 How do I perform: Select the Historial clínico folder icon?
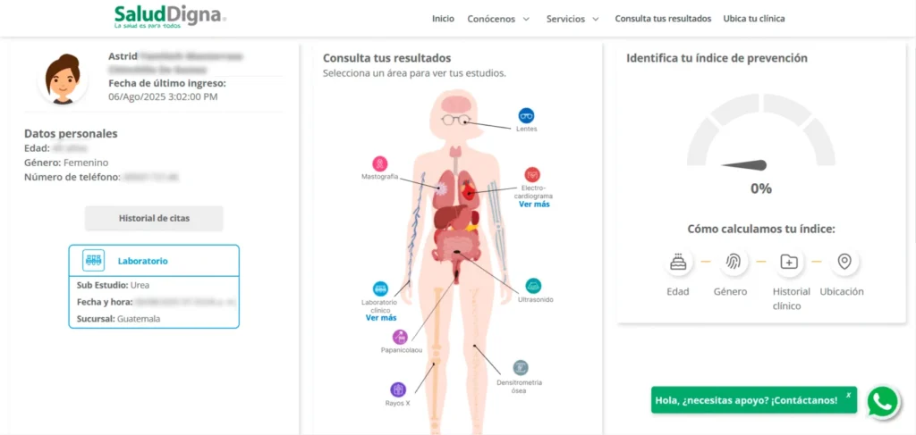pos(789,262)
